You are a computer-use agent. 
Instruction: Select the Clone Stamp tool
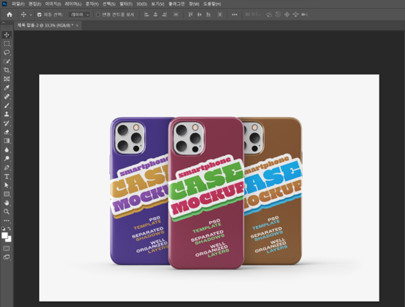pyautogui.click(x=6, y=115)
